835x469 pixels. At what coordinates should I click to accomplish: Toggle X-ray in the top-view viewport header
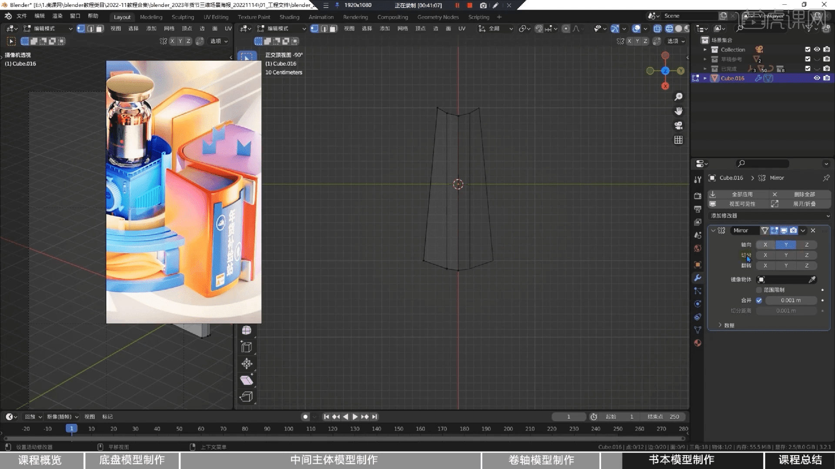pos(658,29)
